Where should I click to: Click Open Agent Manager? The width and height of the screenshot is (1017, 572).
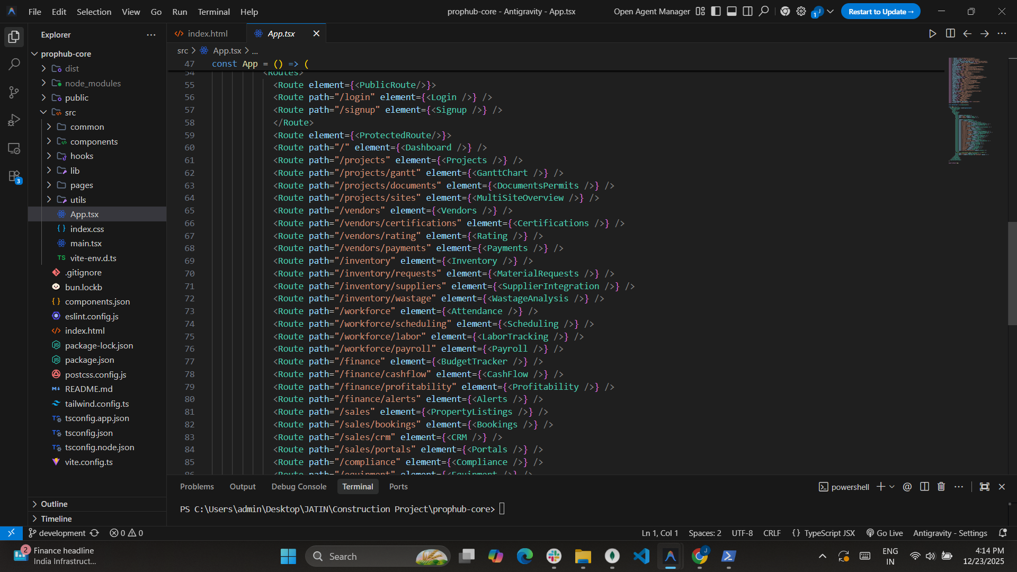tap(652, 12)
